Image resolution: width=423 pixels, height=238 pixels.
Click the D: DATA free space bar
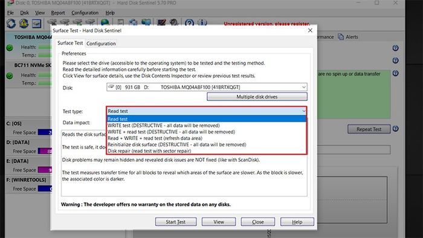[45, 151]
